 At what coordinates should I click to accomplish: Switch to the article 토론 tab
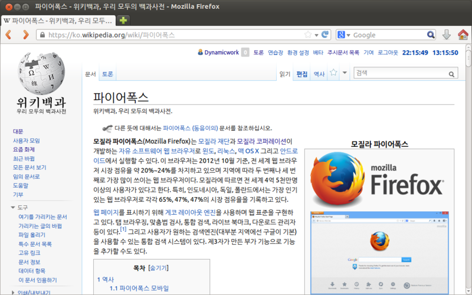click(107, 74)
